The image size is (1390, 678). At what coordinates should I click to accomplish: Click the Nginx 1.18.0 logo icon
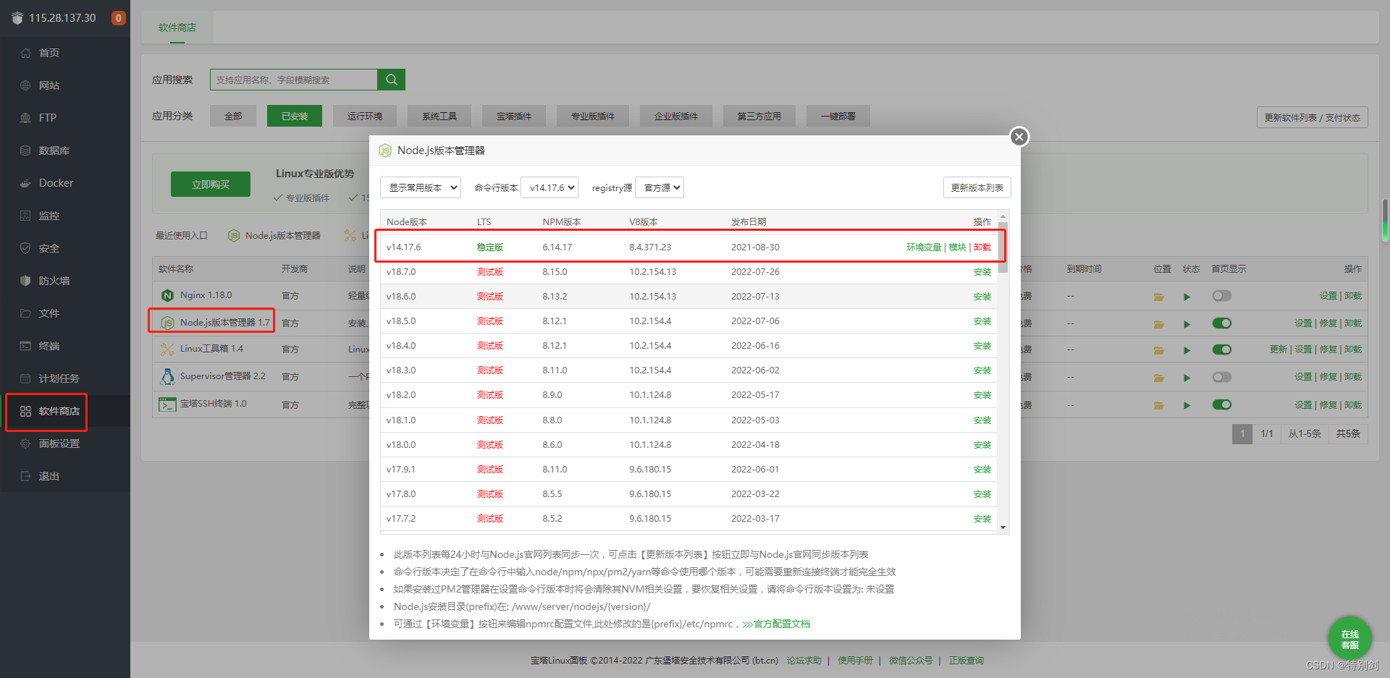[167, 295]
